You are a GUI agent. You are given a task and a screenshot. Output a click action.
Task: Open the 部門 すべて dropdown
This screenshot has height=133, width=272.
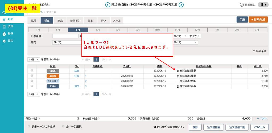click(x=67, y=42)
